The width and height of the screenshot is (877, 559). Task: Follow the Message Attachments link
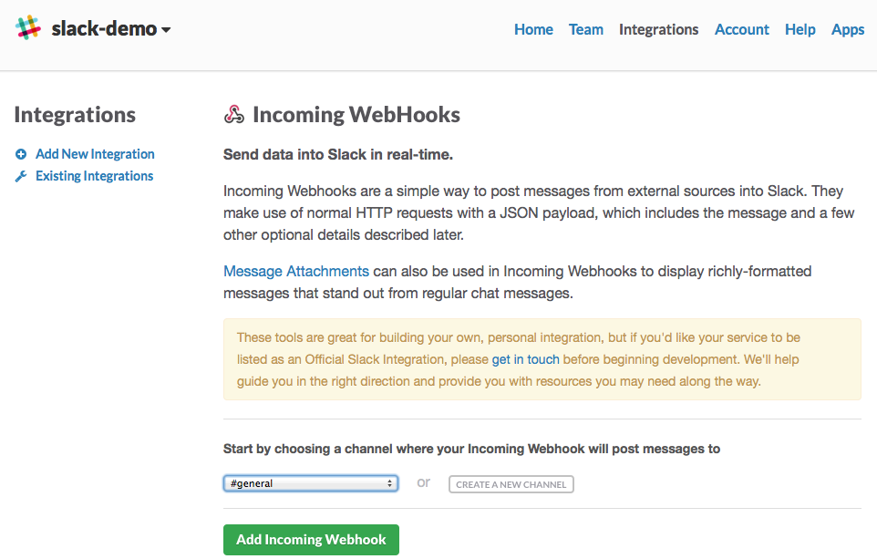tap(296, 271)
